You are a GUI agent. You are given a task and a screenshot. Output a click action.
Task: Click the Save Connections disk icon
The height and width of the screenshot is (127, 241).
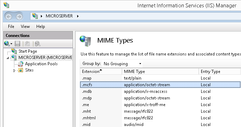[x=17, y=44]
